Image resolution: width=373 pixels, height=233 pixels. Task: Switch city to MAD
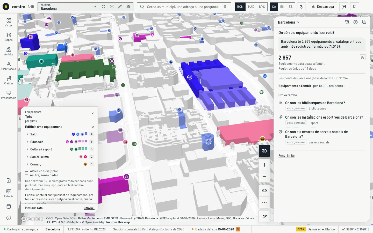(251, 7)
